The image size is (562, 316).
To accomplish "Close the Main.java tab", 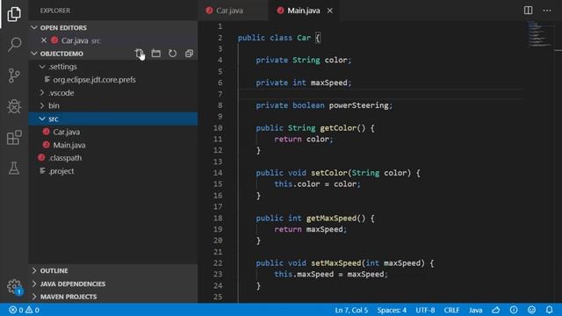I will pyautogui.click(x=330, y=11).
